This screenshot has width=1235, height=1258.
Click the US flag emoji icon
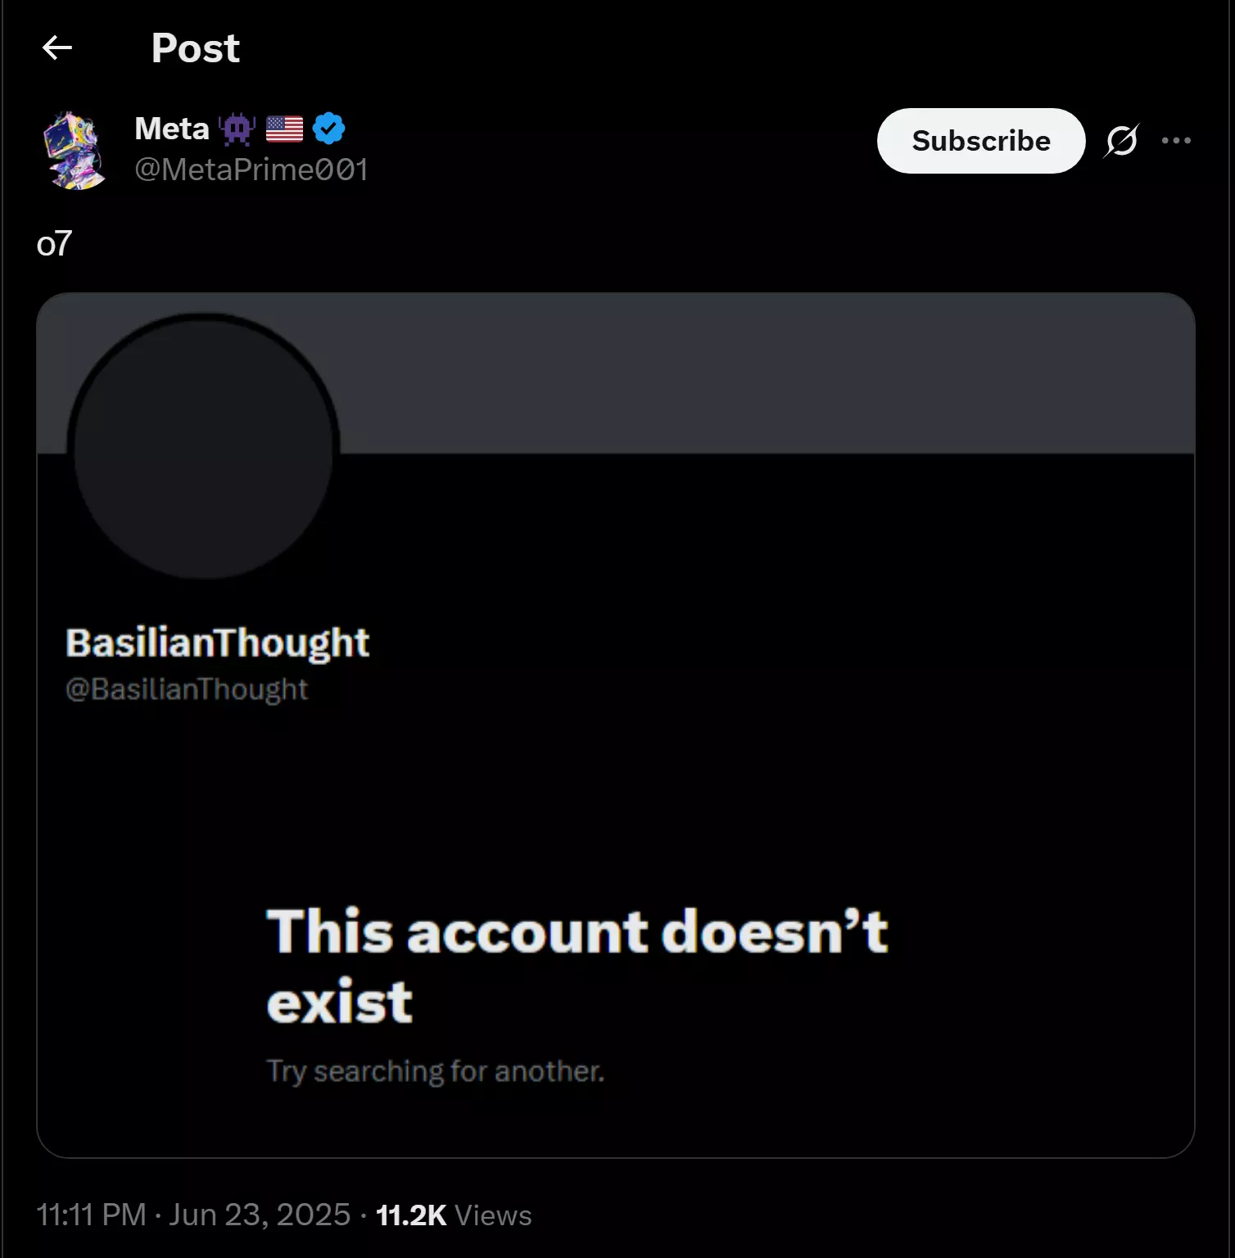point(284,129)
